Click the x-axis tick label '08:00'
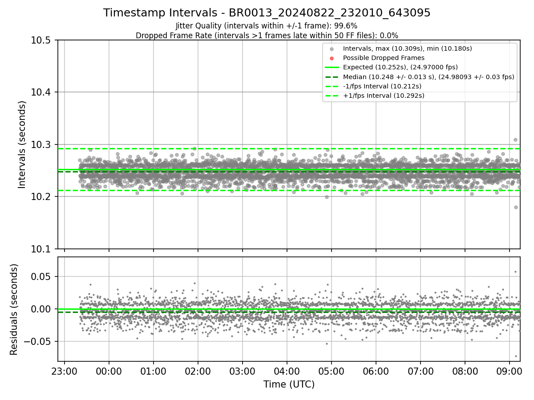Viewport: 534px width, 400px height. coord(465,371)
